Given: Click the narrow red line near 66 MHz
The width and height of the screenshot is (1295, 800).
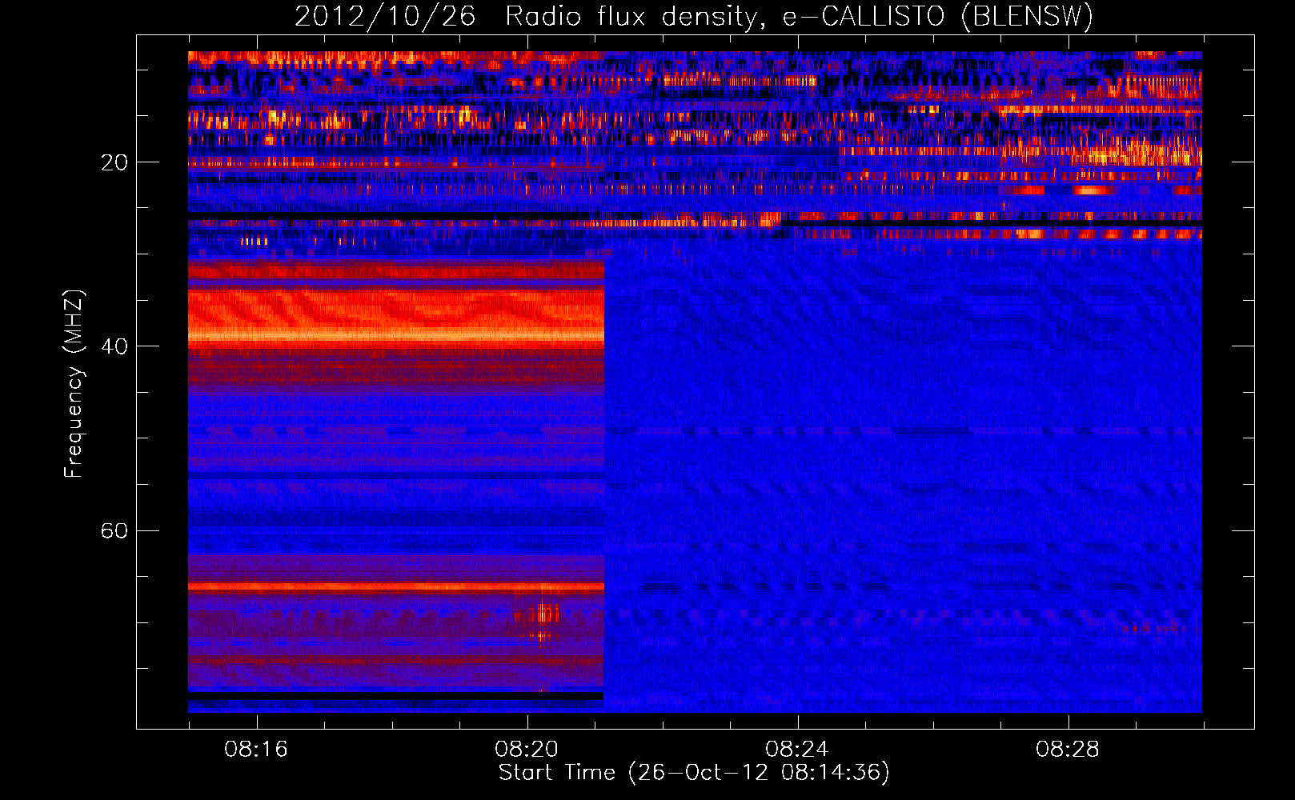Looking at the screenshot, I should (396, 586).
